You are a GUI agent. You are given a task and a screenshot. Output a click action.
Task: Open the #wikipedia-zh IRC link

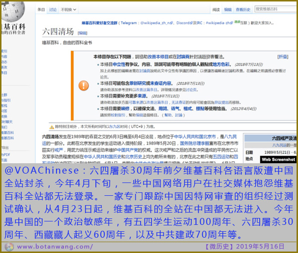pyautogui.click(x=219, y=23)
